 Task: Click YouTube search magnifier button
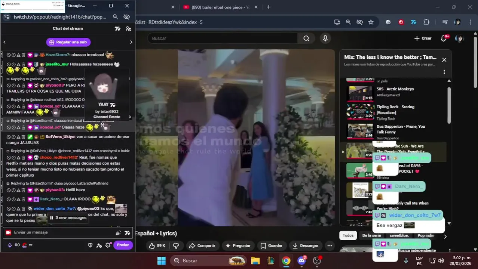[x=306, y=38]
